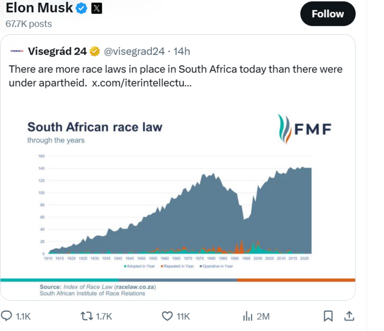Viewport: 384px width, 331px height.
Task: Open the x.com/iterintellectu... link
Action: tap(142, 83)
